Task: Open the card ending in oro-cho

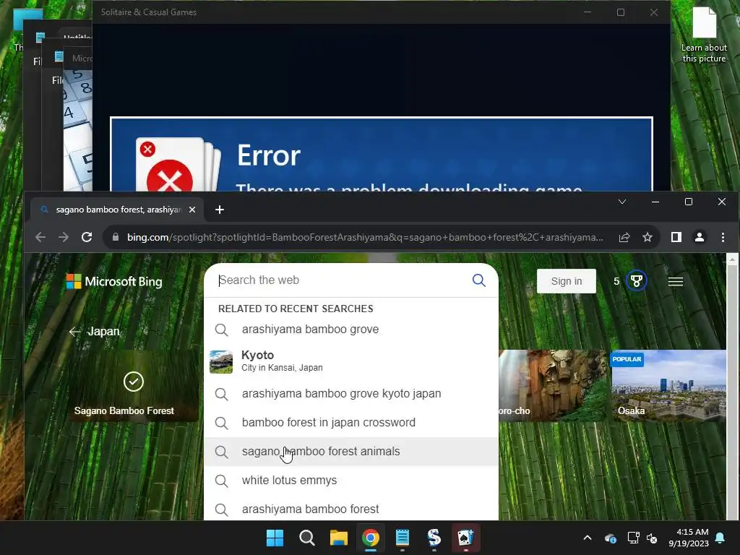Action: 552,386
